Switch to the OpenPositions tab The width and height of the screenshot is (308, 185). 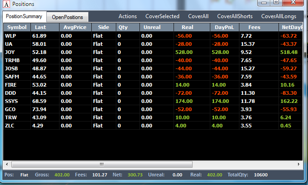point(67,17)
